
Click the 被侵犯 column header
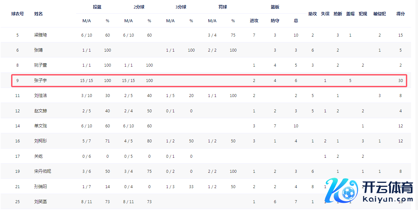coord(379,14)
